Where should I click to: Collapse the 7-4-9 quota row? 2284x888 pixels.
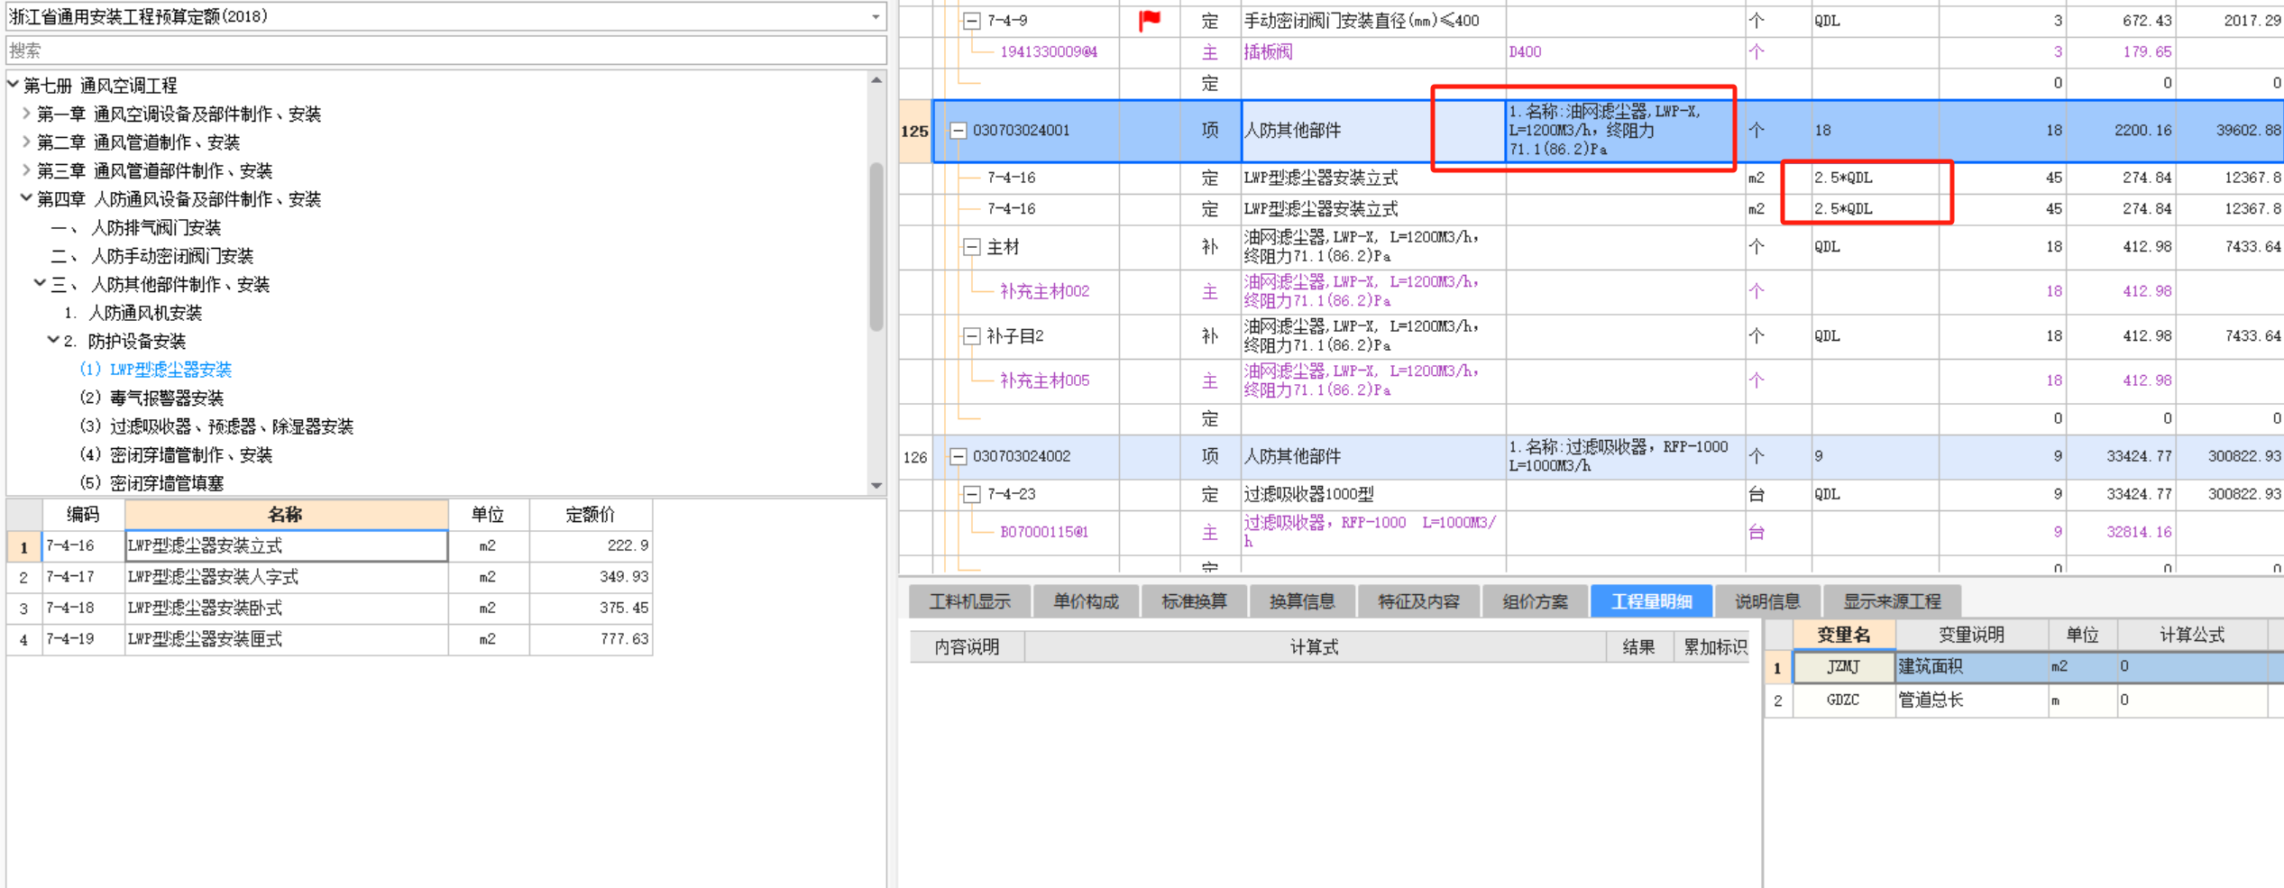point(971,20)
